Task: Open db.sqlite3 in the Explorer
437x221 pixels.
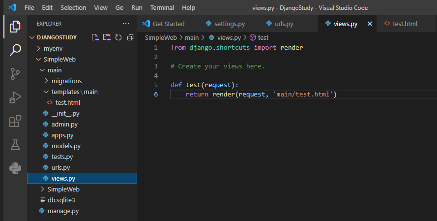Action: (82, 200)
